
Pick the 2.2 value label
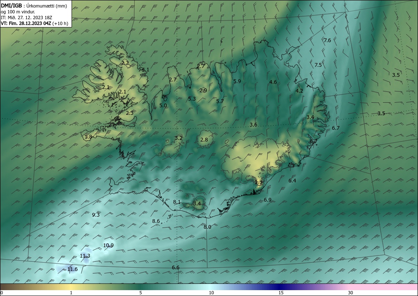click(125, 63)
